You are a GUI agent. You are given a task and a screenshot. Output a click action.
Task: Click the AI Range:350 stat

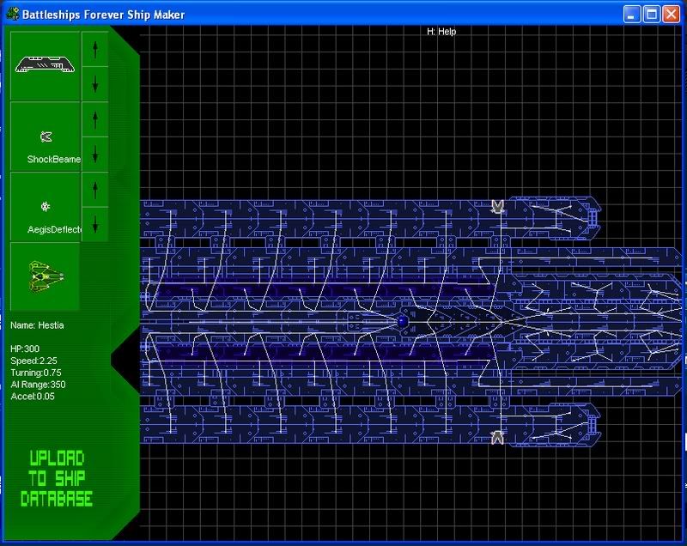point(38,385)
